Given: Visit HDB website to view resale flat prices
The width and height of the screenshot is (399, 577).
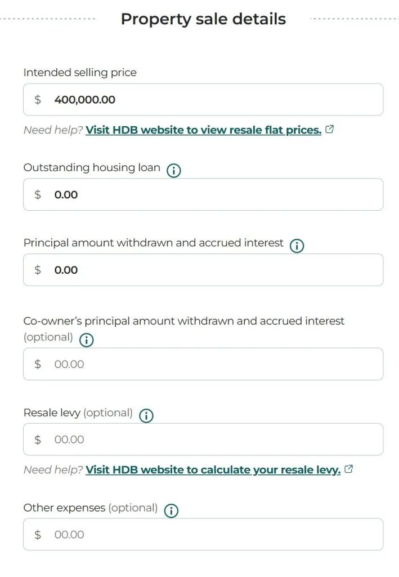Looking at the screenshot, I should click(204, 130).
